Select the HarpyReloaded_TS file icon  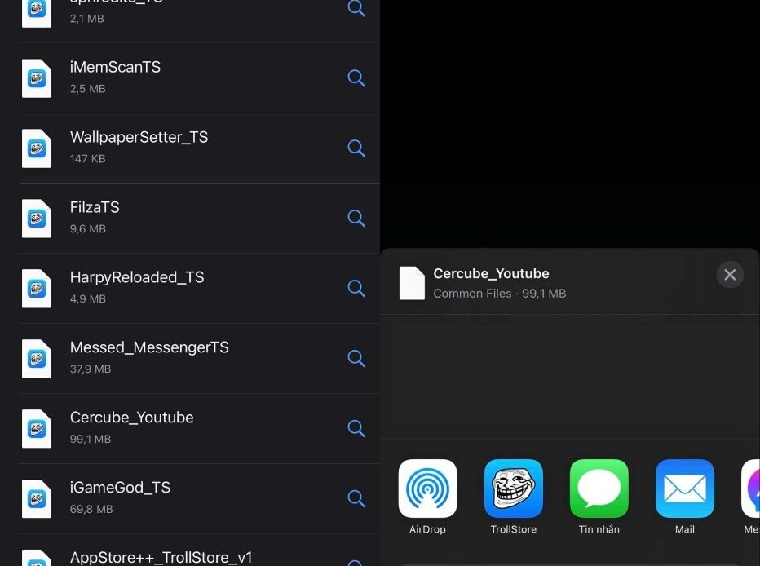tap(37, 289)
